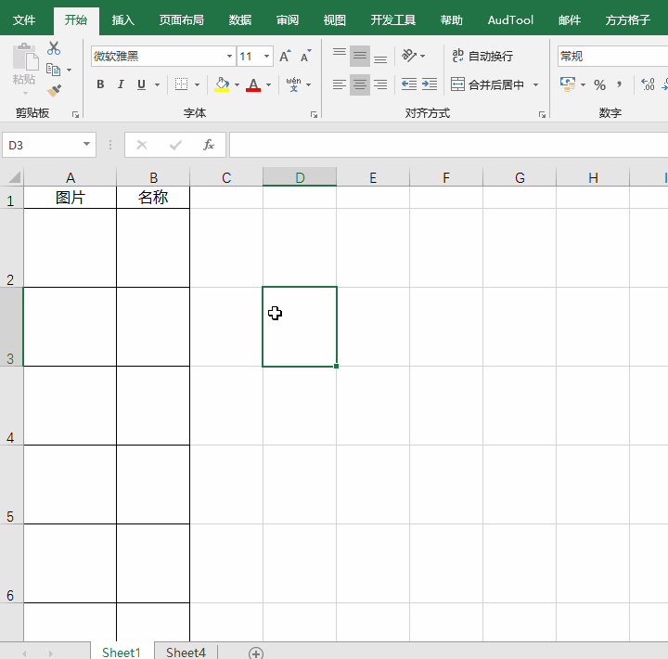Open copy options dropdown arrow
Screen dimensions: 668x659
point(69,70)
